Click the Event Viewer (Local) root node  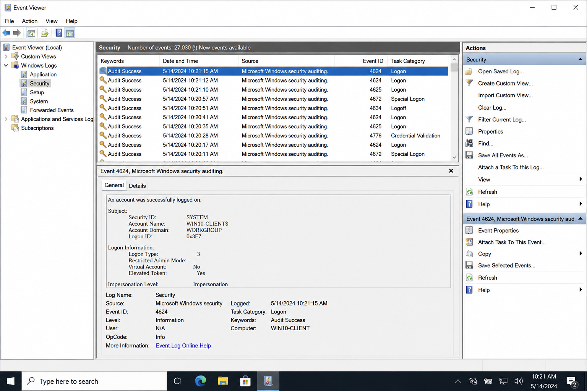tap(37, 47)
